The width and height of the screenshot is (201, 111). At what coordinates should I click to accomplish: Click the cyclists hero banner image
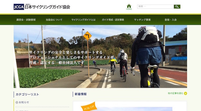[x=100, y=56]
